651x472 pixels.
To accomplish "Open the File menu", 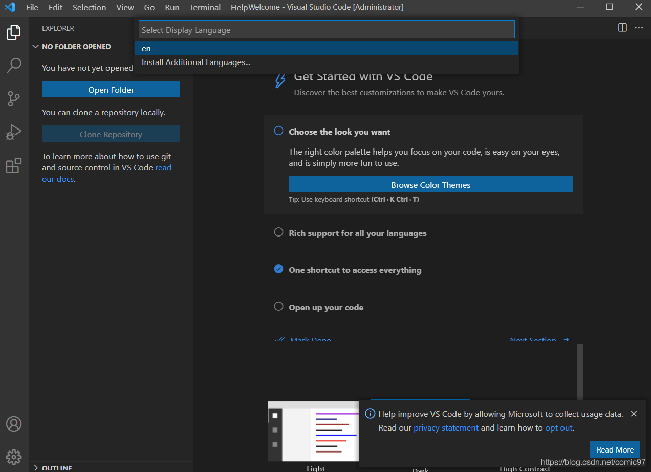I will (x=32, y=7).
